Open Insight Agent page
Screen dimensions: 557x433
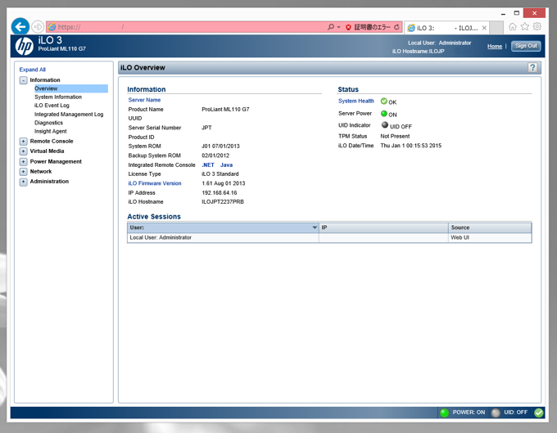(x=50, y=131)
